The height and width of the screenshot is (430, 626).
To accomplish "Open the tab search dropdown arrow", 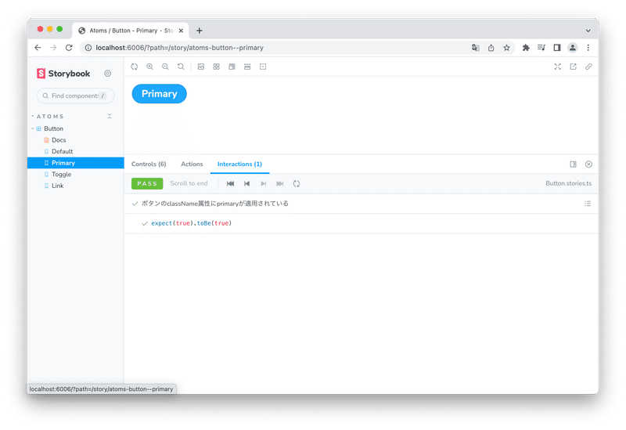I will click(588, 31).
